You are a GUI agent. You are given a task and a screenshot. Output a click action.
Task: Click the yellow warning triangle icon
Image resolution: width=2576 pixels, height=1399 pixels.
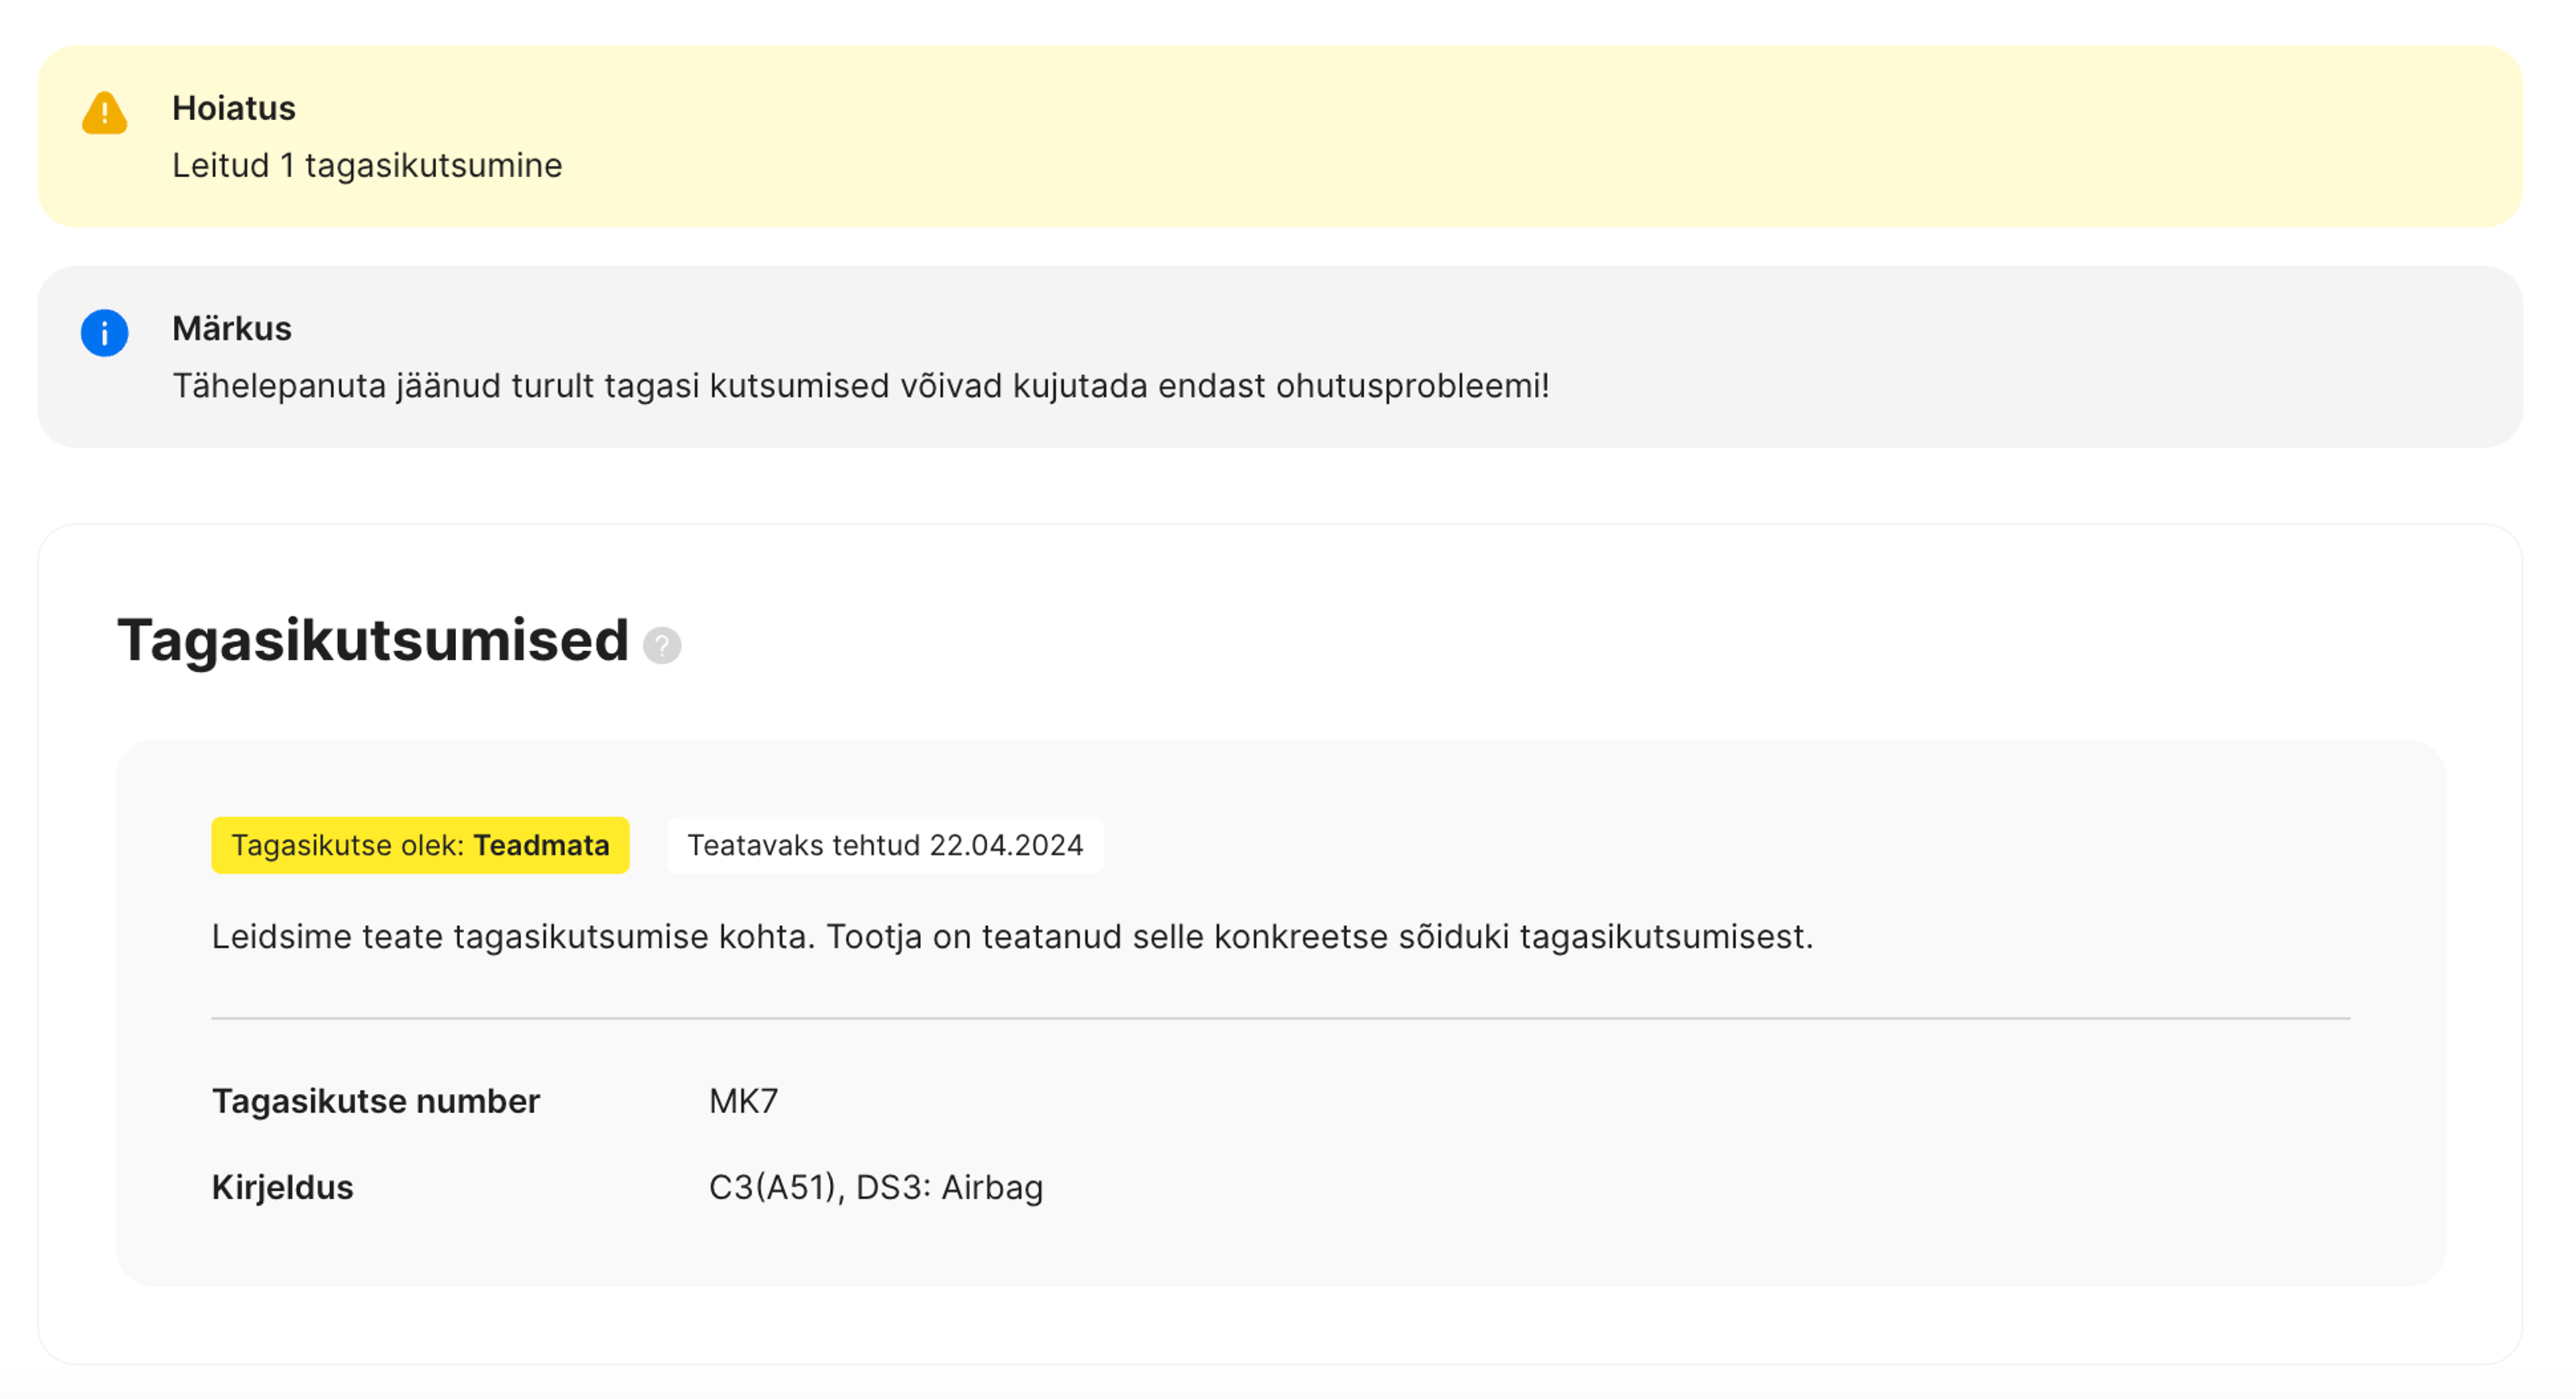coord(104,113)
